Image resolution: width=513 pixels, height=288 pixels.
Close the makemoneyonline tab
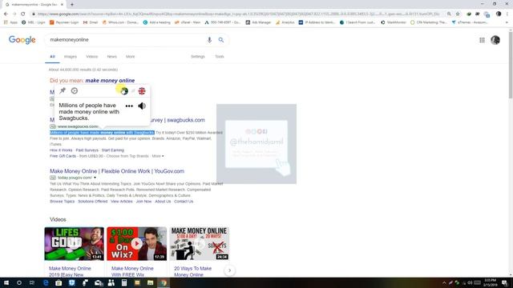(62, 5)
